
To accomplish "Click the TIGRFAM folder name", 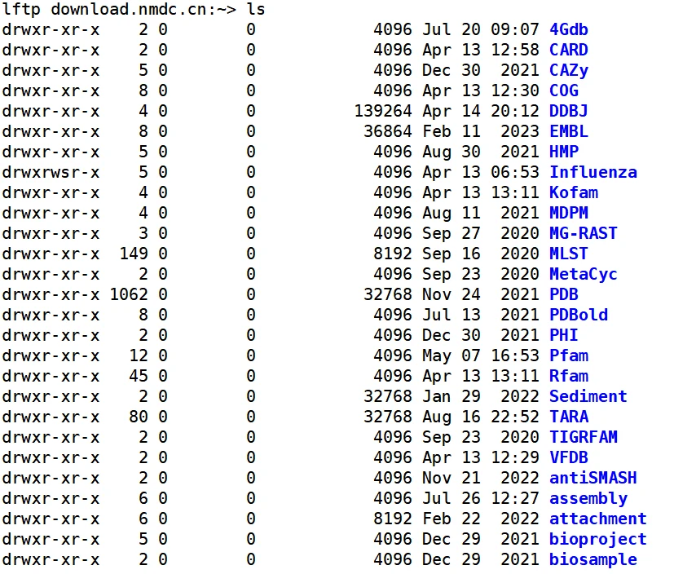I will click(x=583, y=437).
